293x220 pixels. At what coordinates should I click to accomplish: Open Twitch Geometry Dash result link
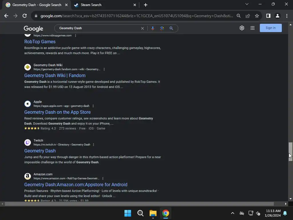click(x=40, y=151)
